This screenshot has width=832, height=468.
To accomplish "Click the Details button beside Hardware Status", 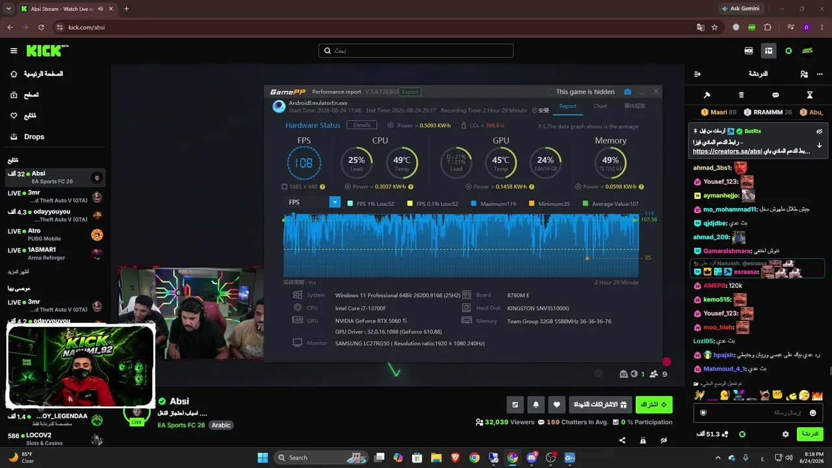I will (361, 125).
